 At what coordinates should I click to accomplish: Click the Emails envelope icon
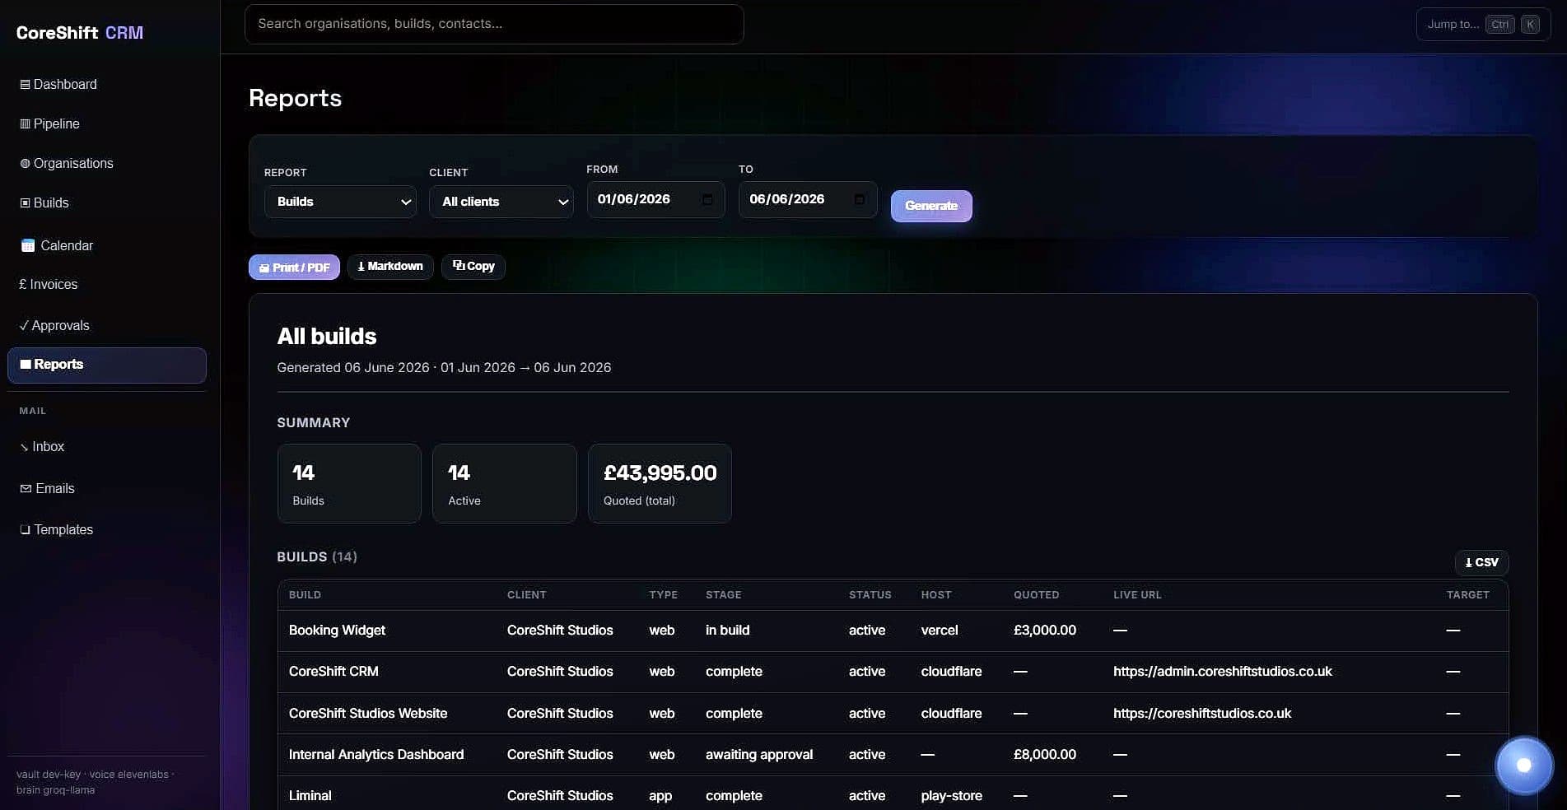pos(26,488)
